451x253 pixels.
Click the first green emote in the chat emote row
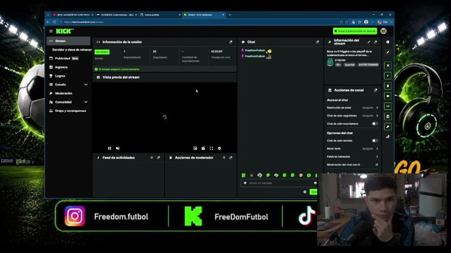243,175
